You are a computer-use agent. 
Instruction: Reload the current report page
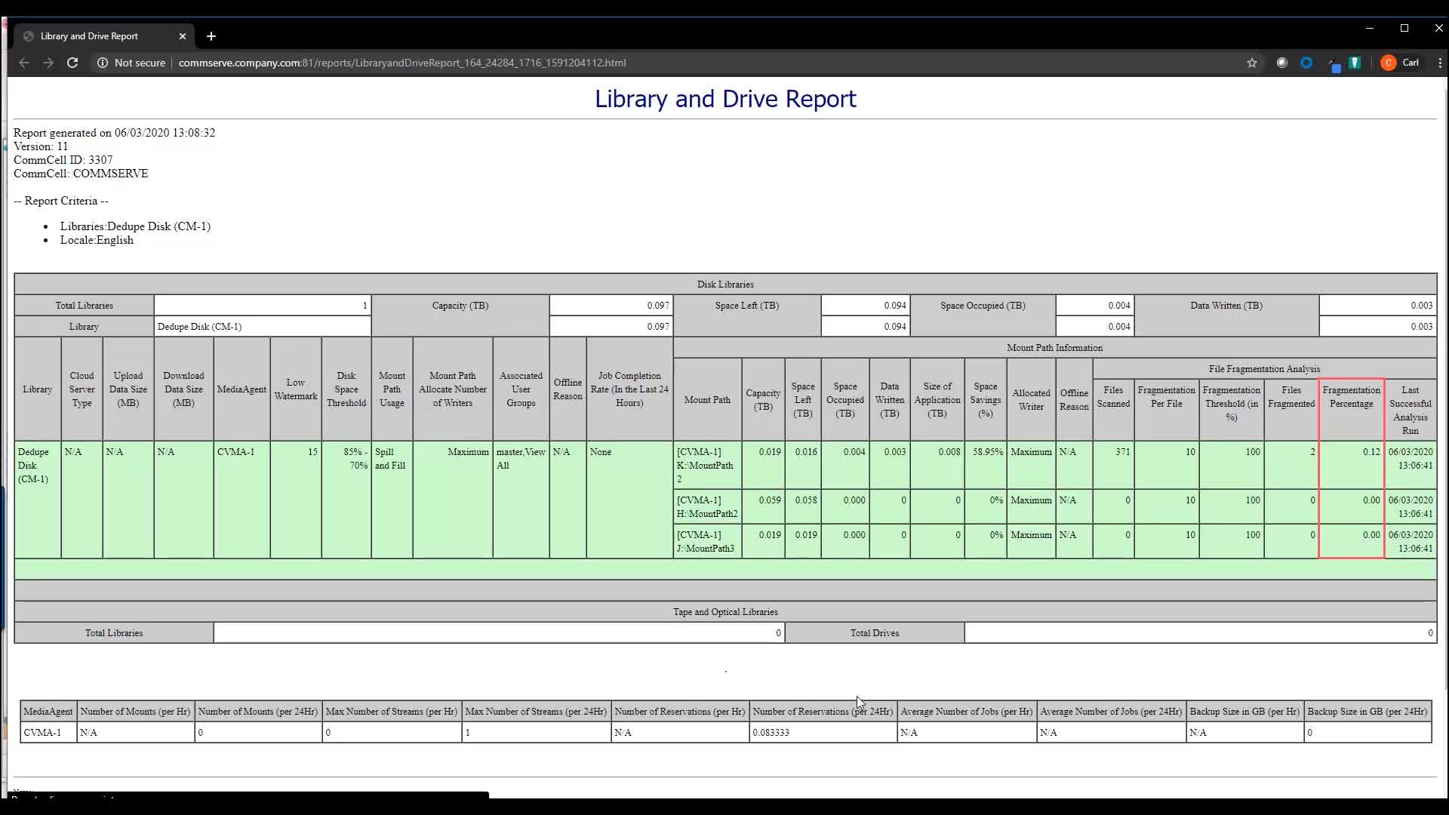[x=72, y=63]
